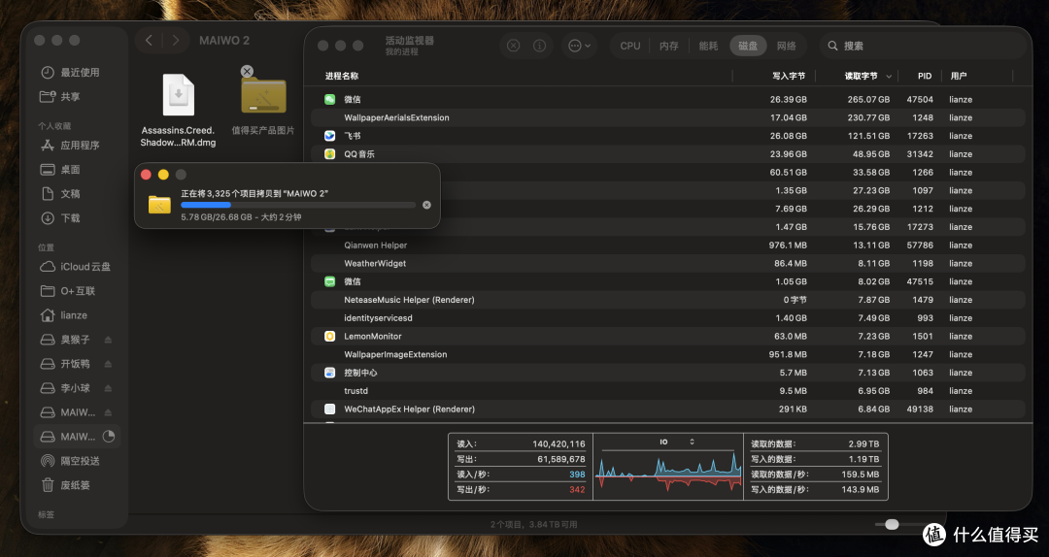
Task: Select the trustd process row
Action: (667, 391)
